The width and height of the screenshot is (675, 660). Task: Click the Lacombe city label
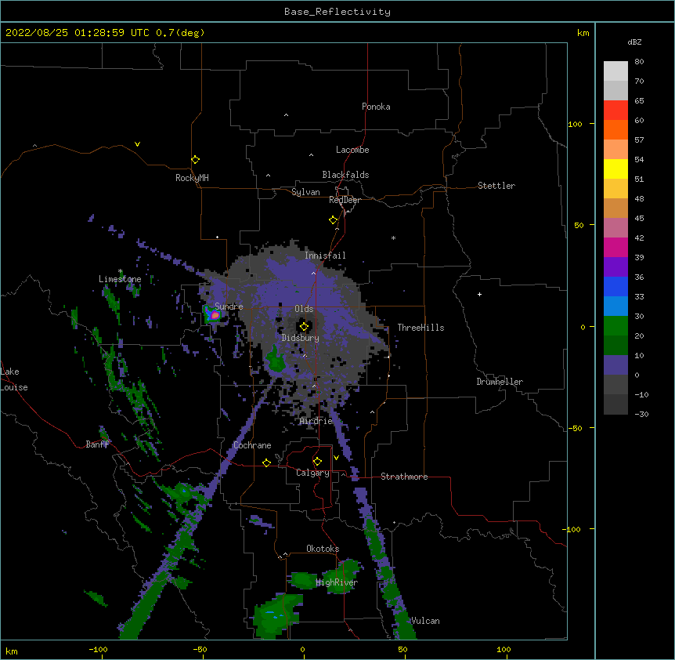point(352,150)
